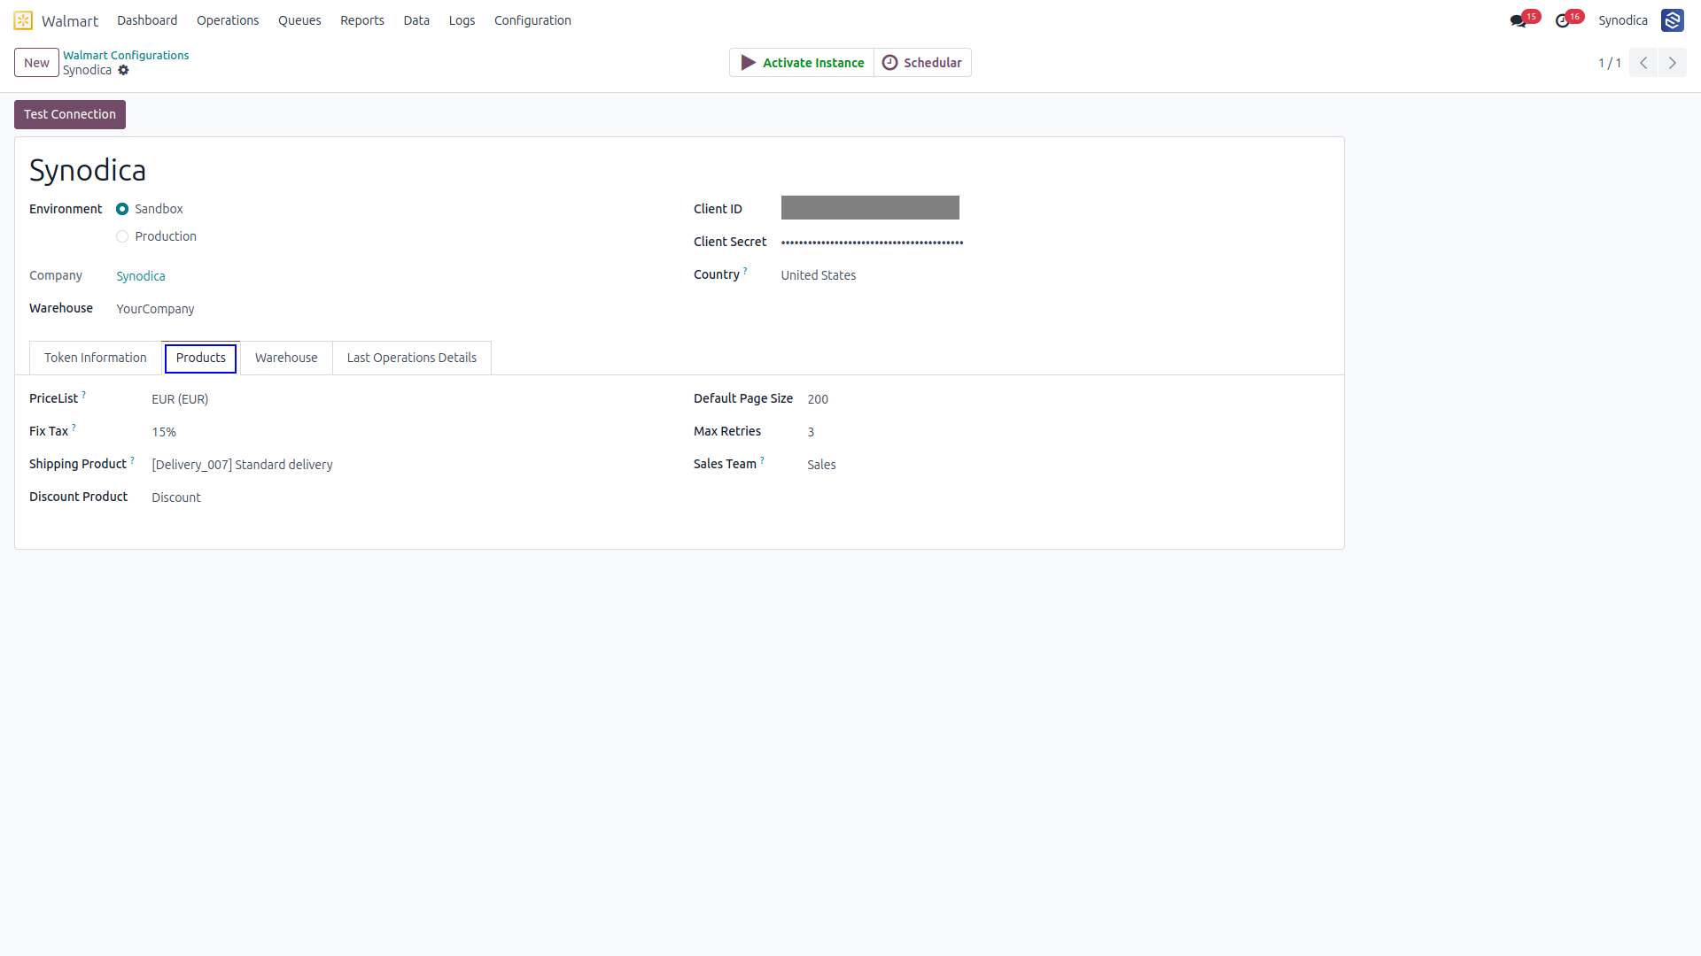This screenshot has height=956, width=1701.
Task: Click the 1 / 1 pager counter
Action: (1610, 63)
